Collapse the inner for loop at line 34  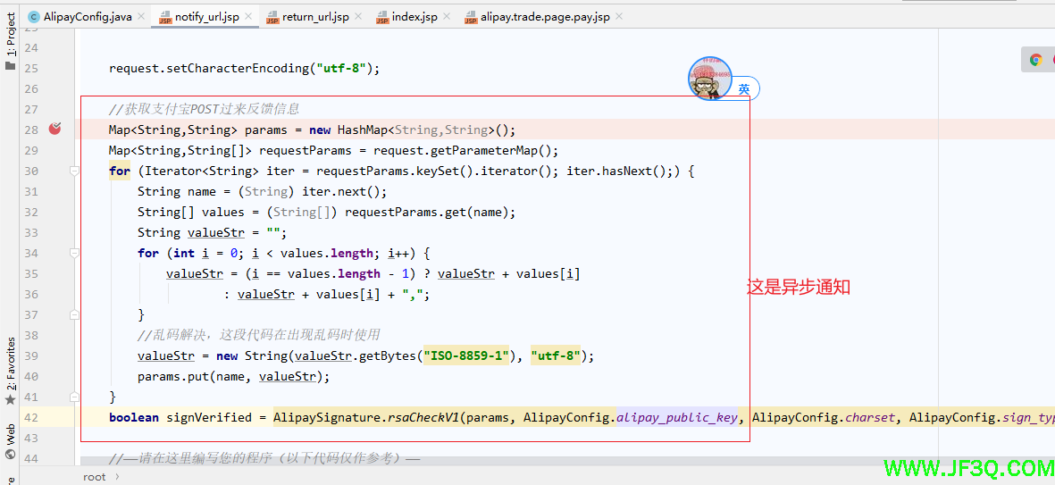(75, 253)
